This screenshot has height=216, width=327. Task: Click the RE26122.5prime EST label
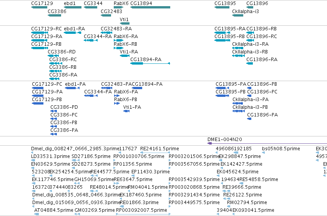click(242, 195)
